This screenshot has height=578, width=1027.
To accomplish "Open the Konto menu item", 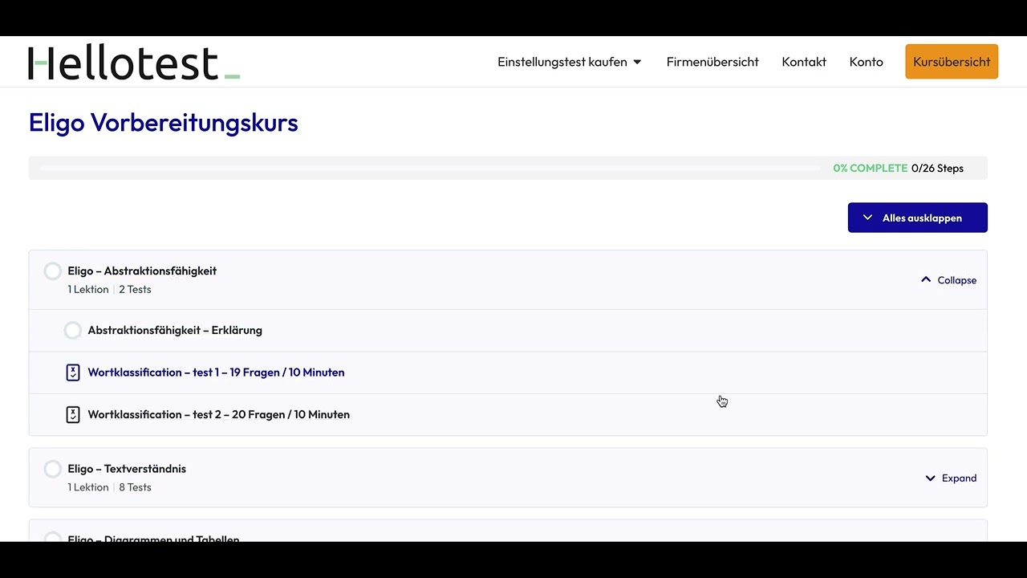I will click(x=866, y=62).
